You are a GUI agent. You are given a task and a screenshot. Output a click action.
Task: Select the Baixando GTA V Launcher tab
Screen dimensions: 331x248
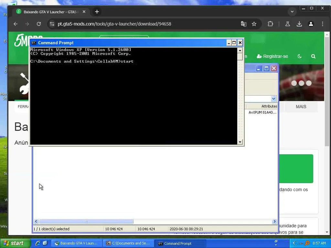click(x=51, y=12)
